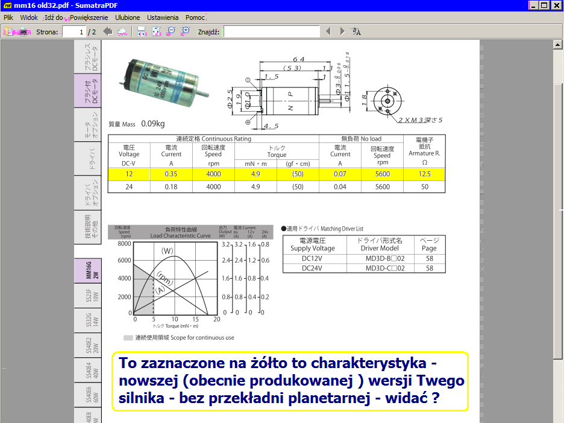Click highlighted Armature R. value 12.5

coord(424,174)
